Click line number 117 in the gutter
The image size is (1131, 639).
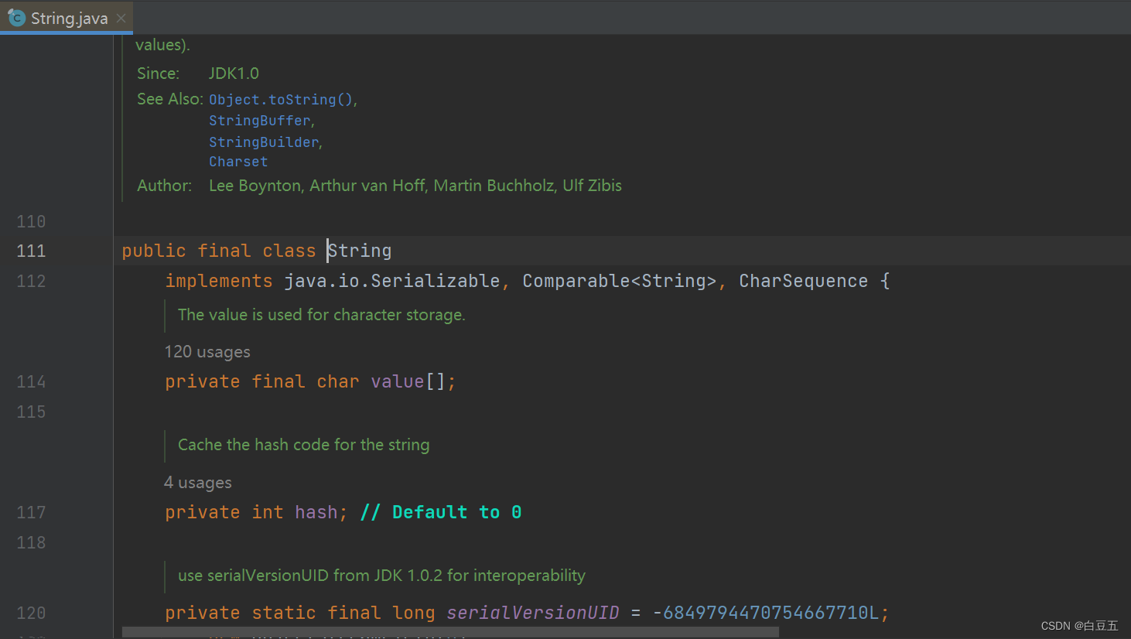31,512
